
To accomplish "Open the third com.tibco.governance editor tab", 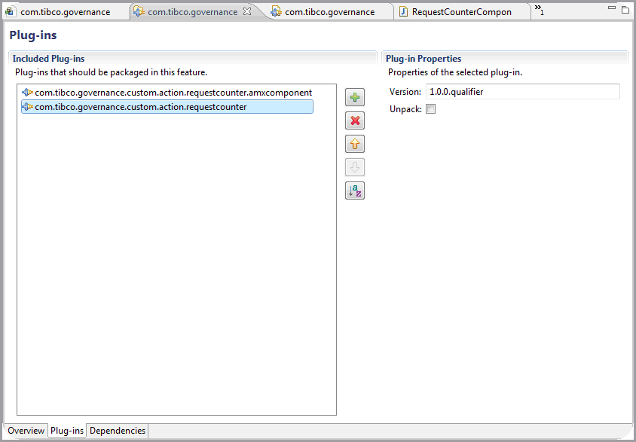I will [329, 12].
